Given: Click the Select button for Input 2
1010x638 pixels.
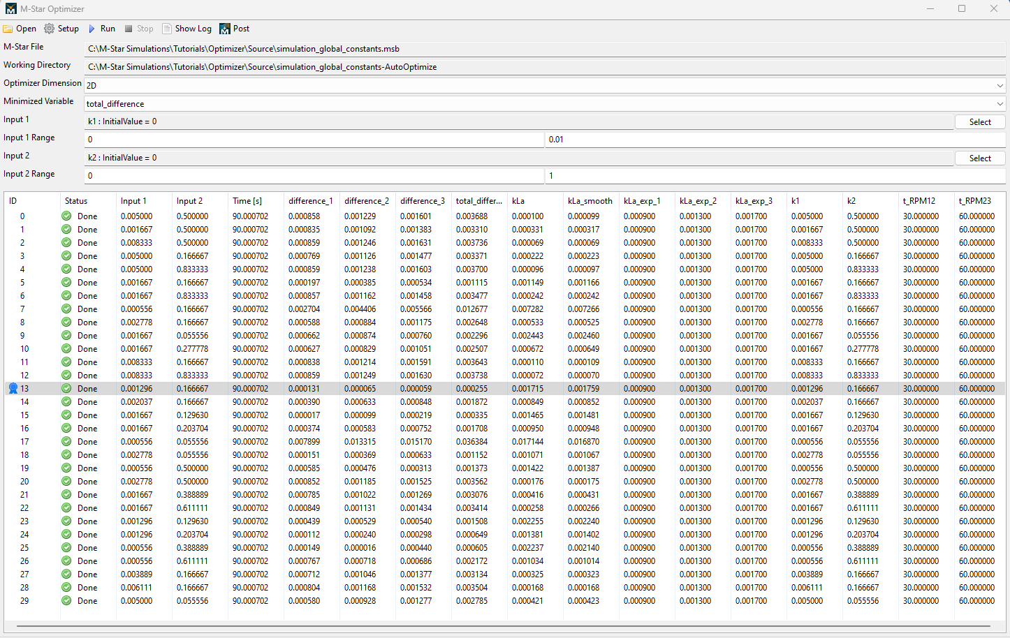Looking at the screenshot, I should pos(980,158).
